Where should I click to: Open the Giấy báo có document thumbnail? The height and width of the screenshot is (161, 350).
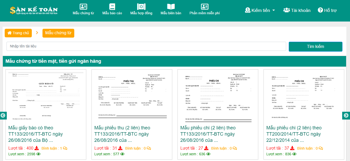(x=46, y=96)
